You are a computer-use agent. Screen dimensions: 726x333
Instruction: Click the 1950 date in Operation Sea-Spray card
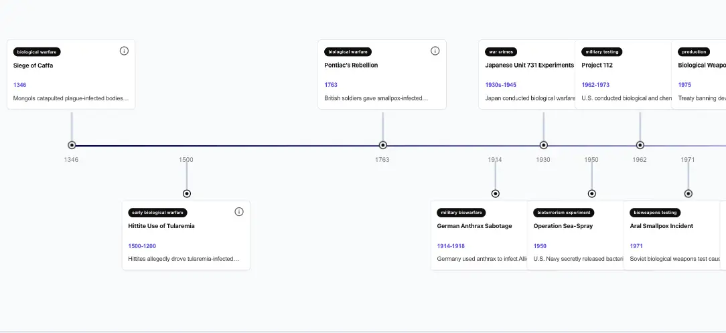[540, 246]
